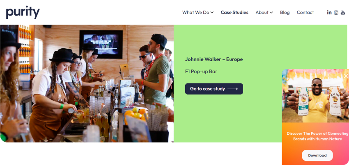349x165 pixels.
Task: Expand the About menu chevron
Action: [x=271, y=12]
